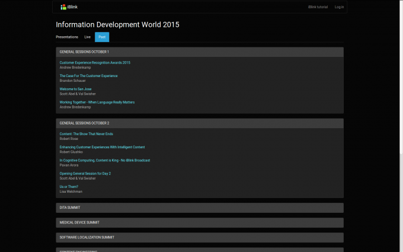Open In Cognitive Computing, Content is King
403x252 pixels.
(x=105, y=161)
